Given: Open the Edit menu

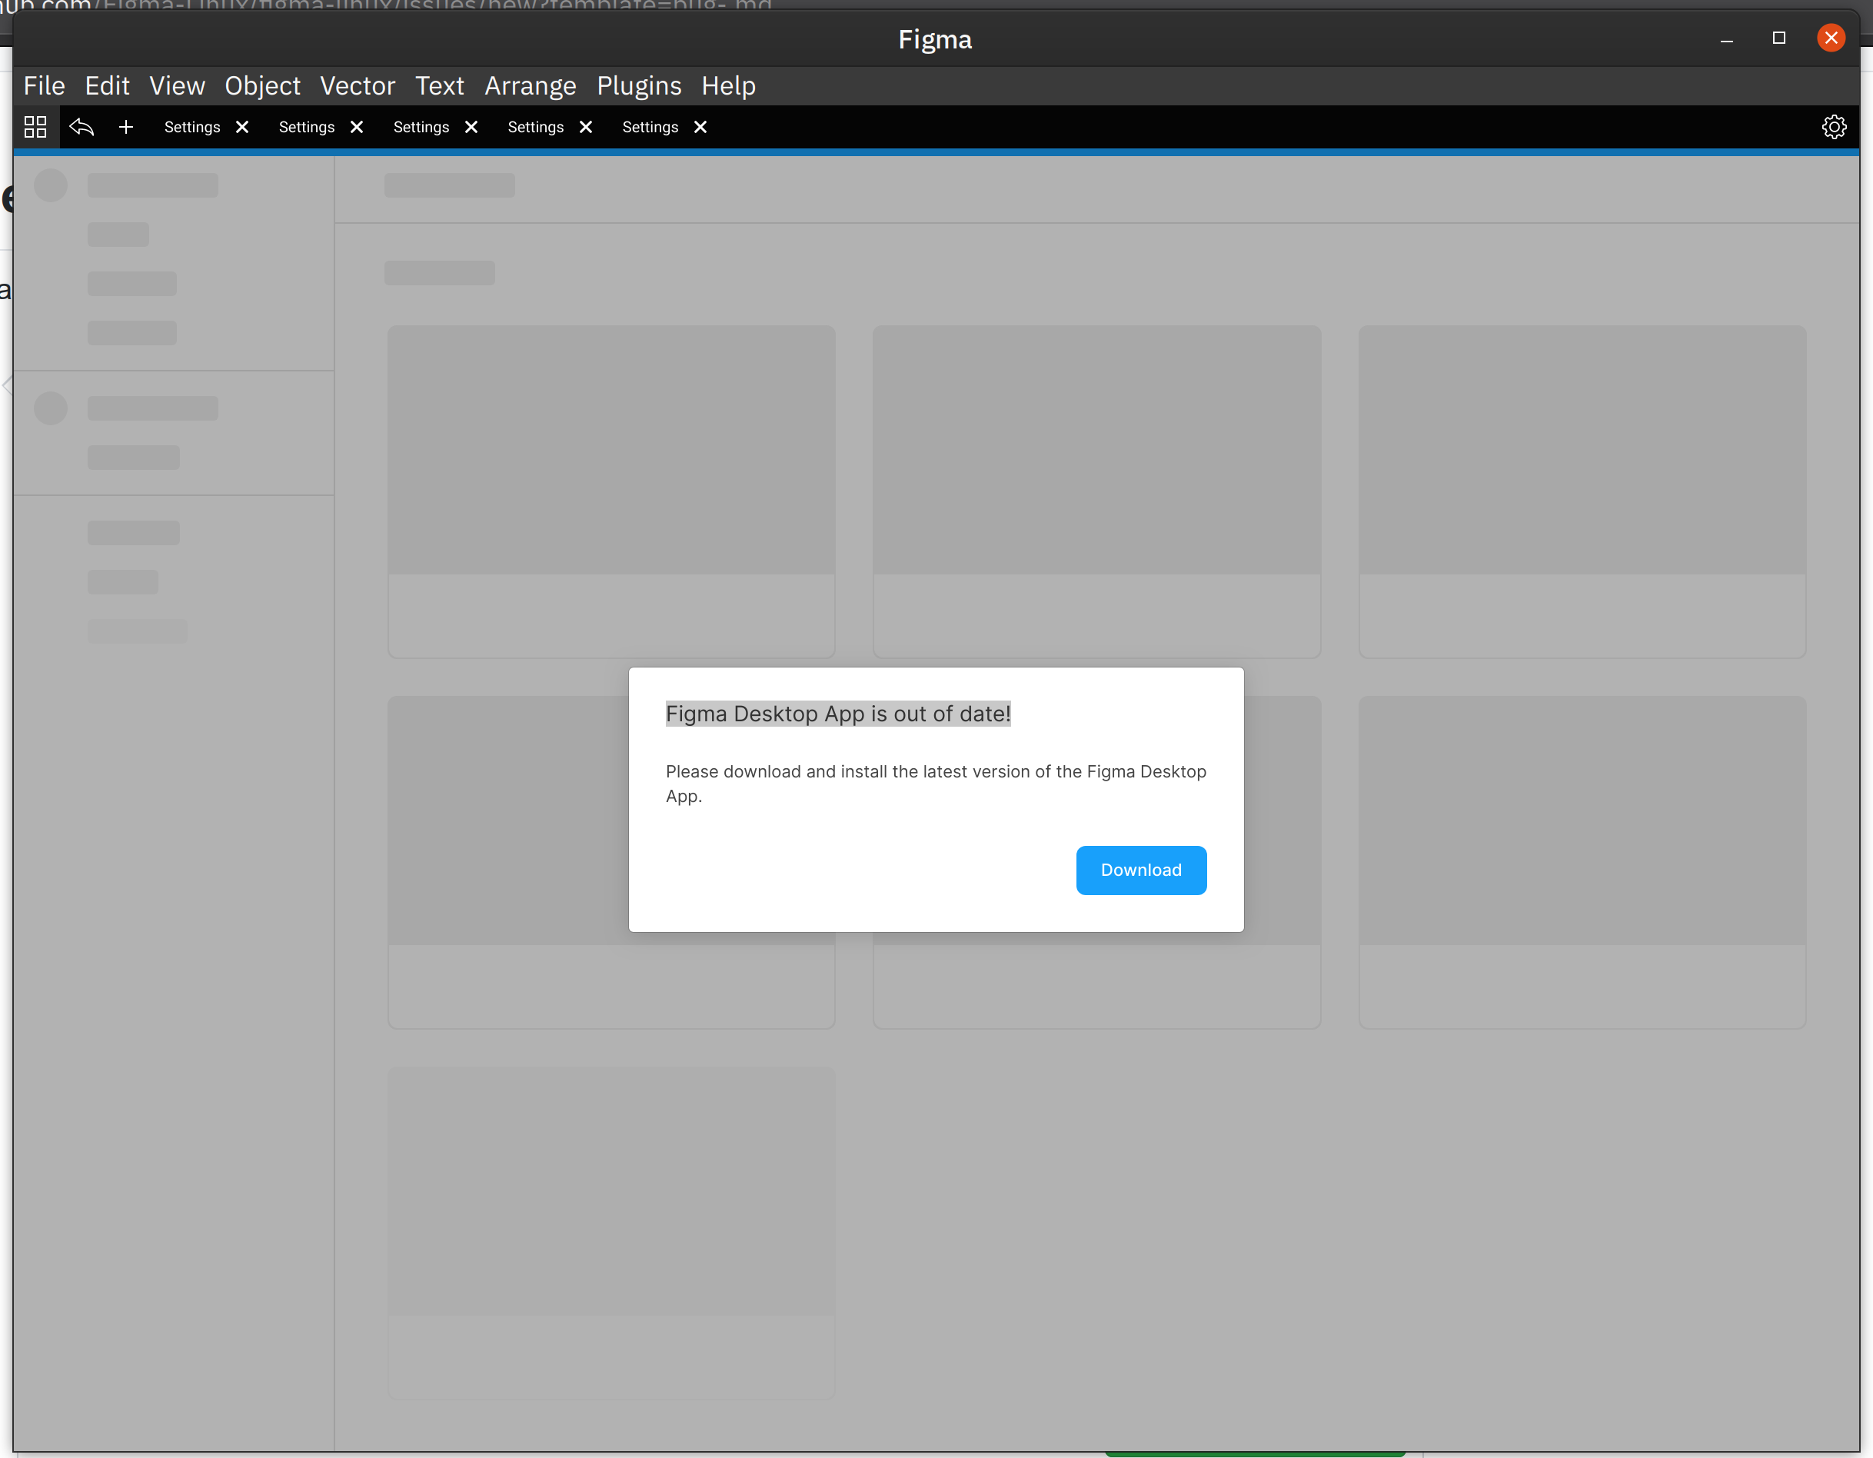Looking at the screenshot, I should pos(106,85).
